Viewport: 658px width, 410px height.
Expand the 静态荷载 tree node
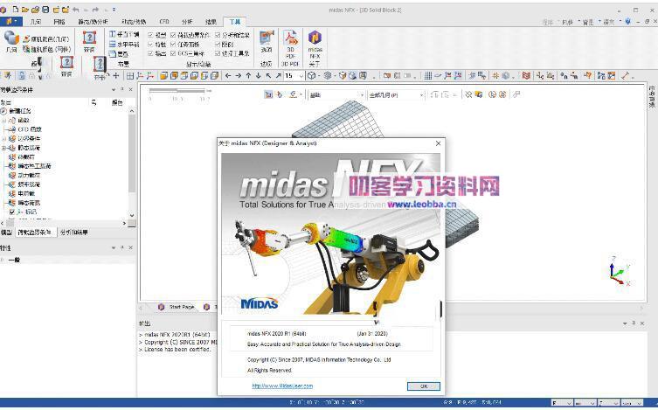click(4, 148)
